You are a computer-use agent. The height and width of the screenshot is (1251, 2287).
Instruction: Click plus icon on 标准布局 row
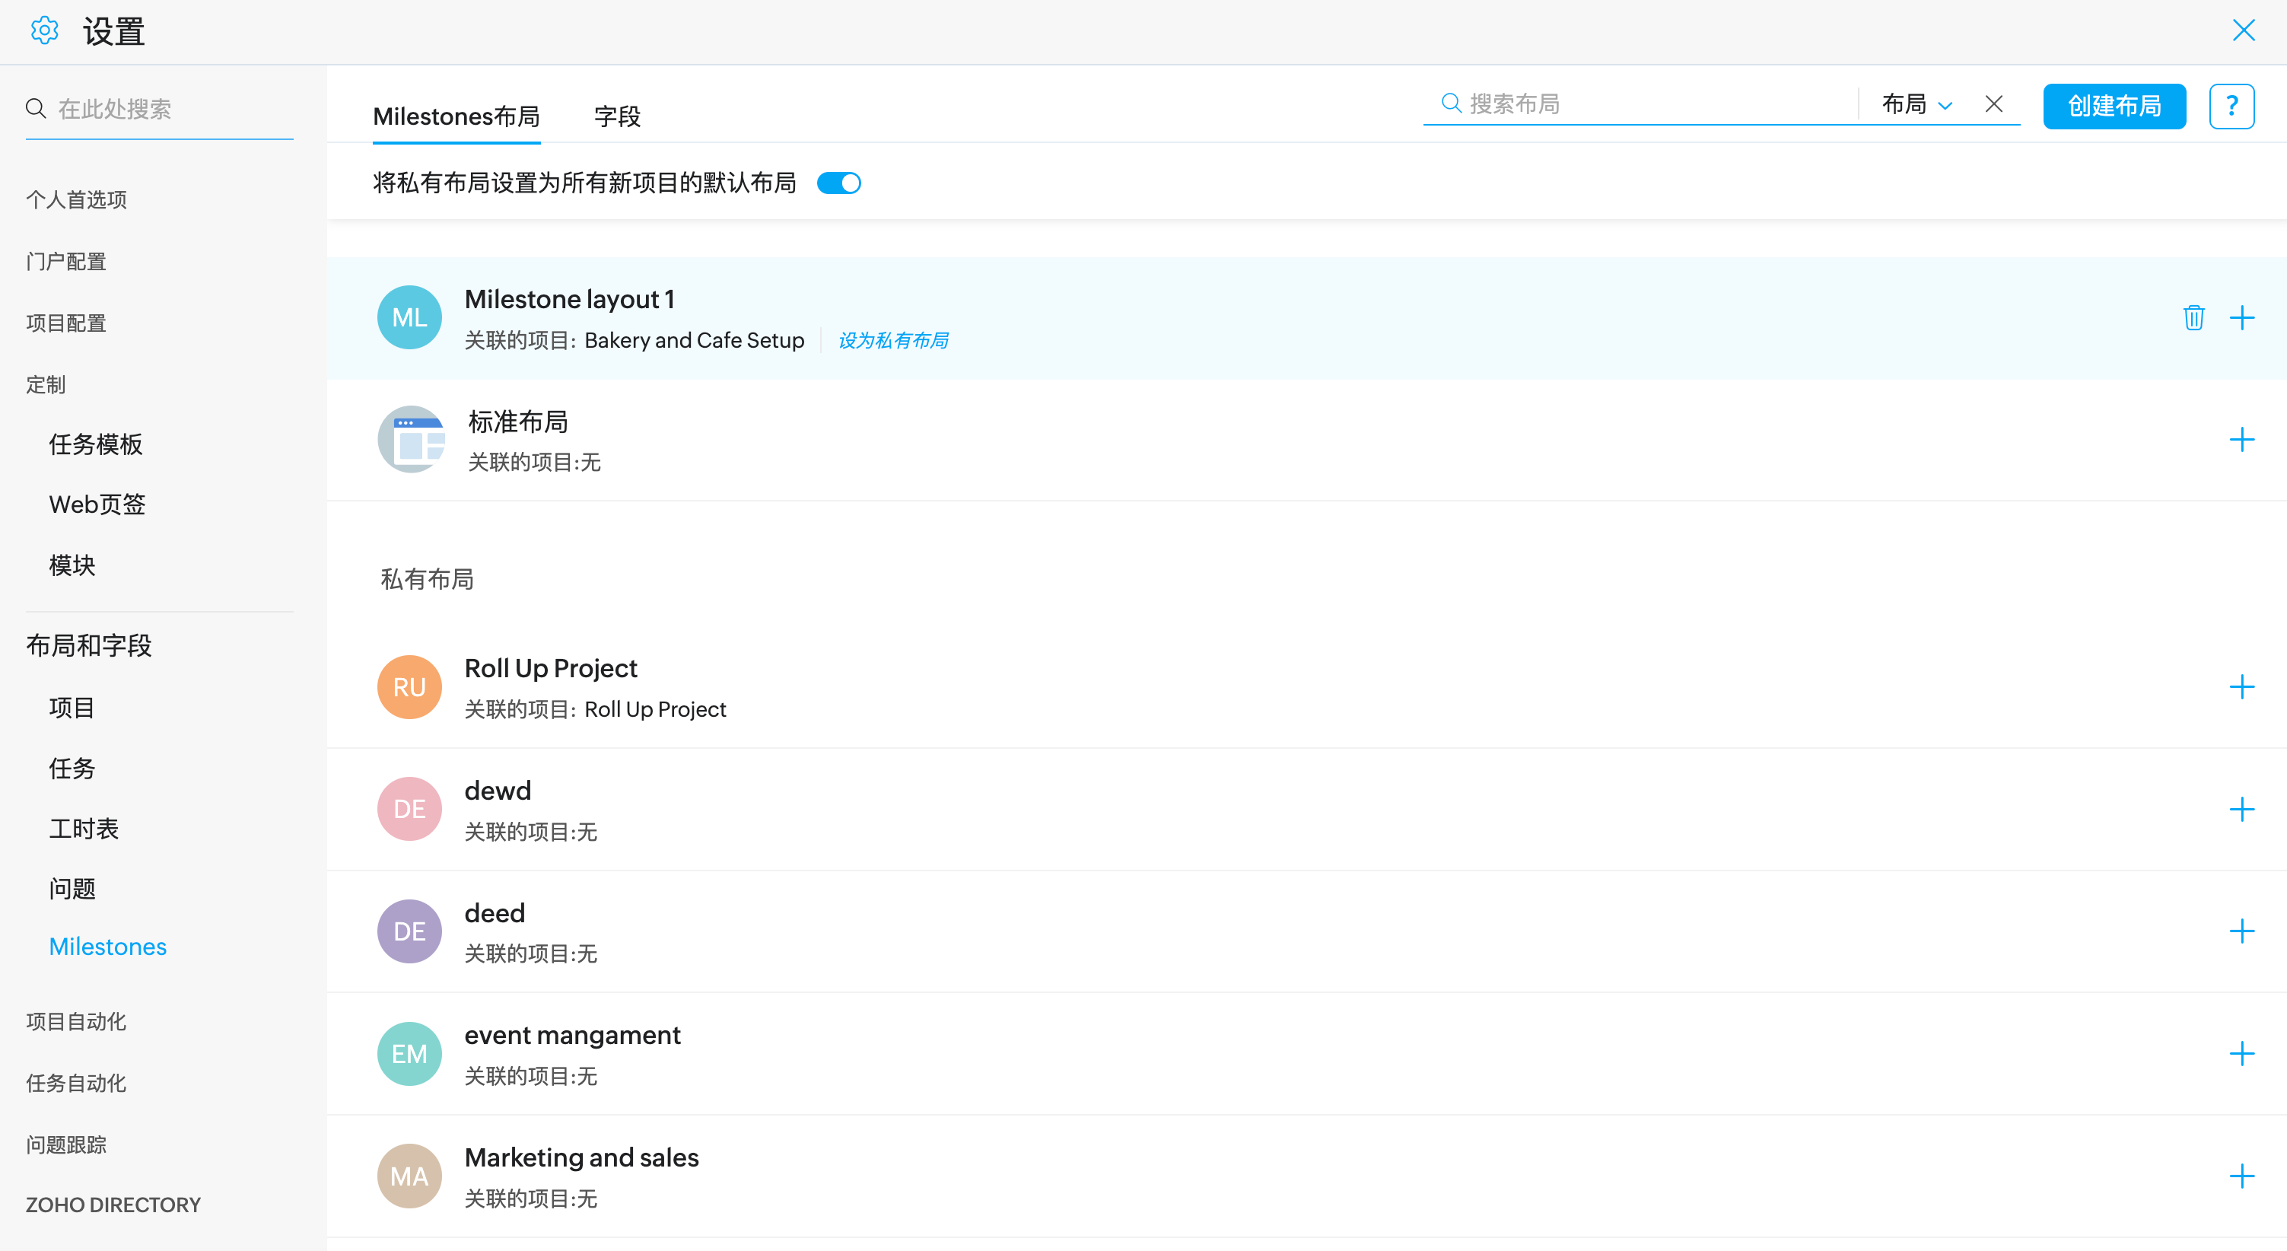point(2241,440)
